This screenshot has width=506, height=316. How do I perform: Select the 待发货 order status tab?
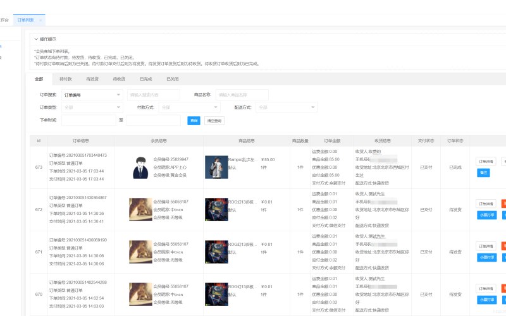(92, 79)
